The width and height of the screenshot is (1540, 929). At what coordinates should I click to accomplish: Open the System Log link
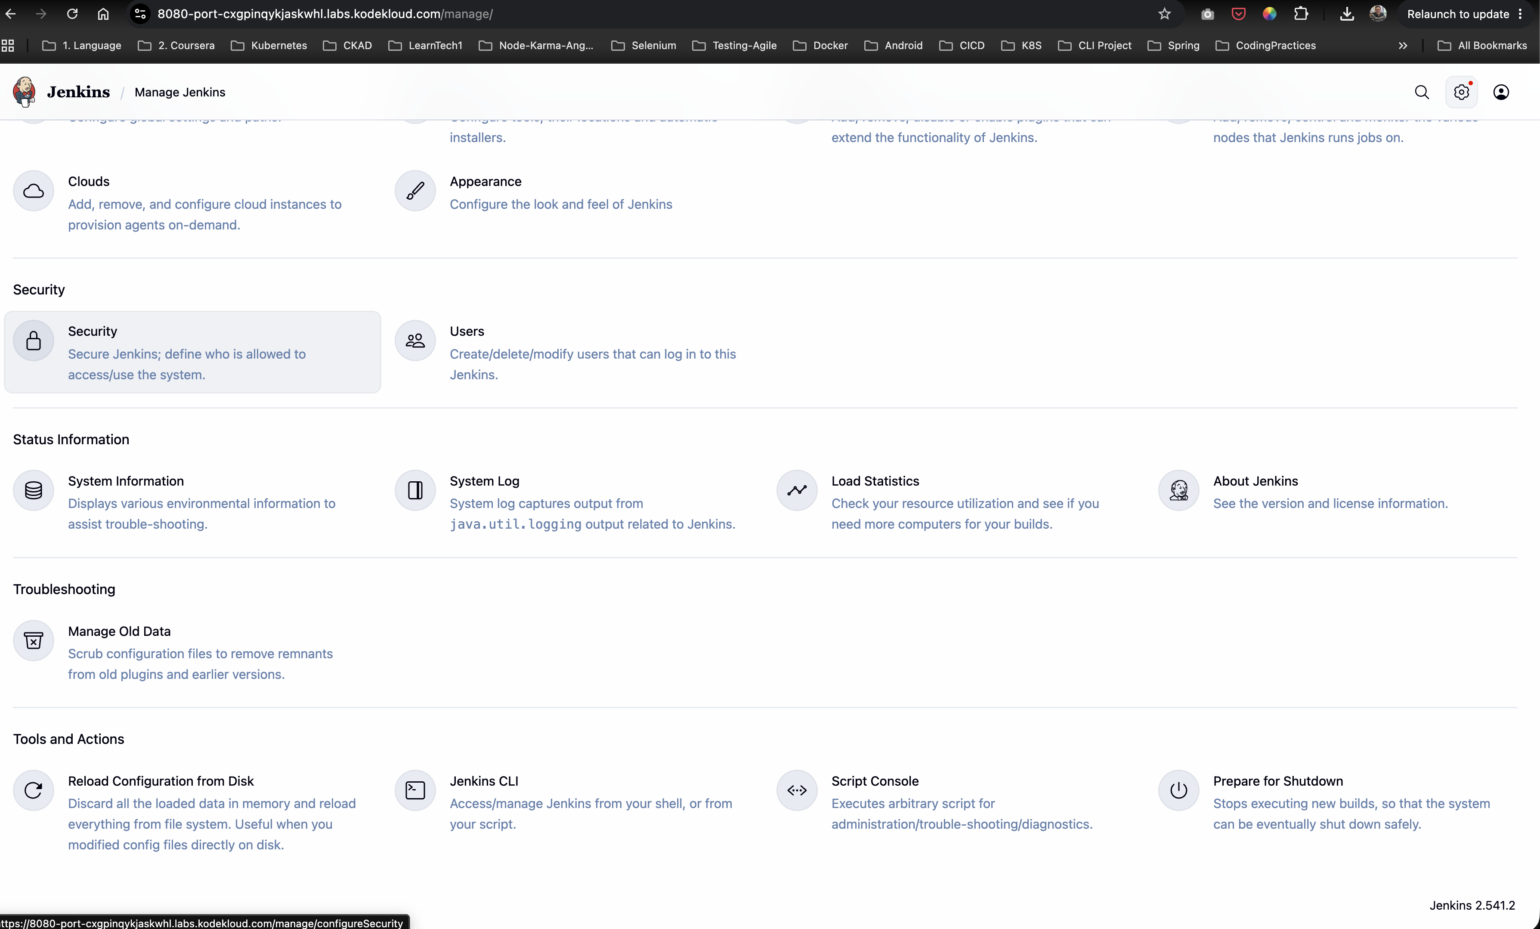tap(484, 481)
